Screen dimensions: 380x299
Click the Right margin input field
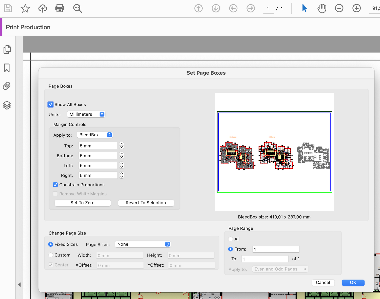(98, 175)
